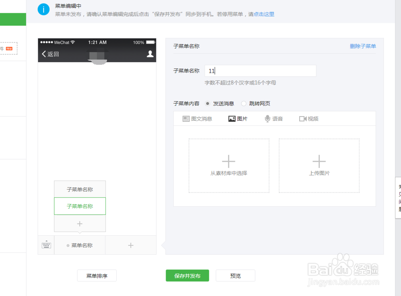This screenshot has width=401, height=296.
Task: Click the green 保存并发布 button
Action: pyautogui.click(x=187, y=276)
